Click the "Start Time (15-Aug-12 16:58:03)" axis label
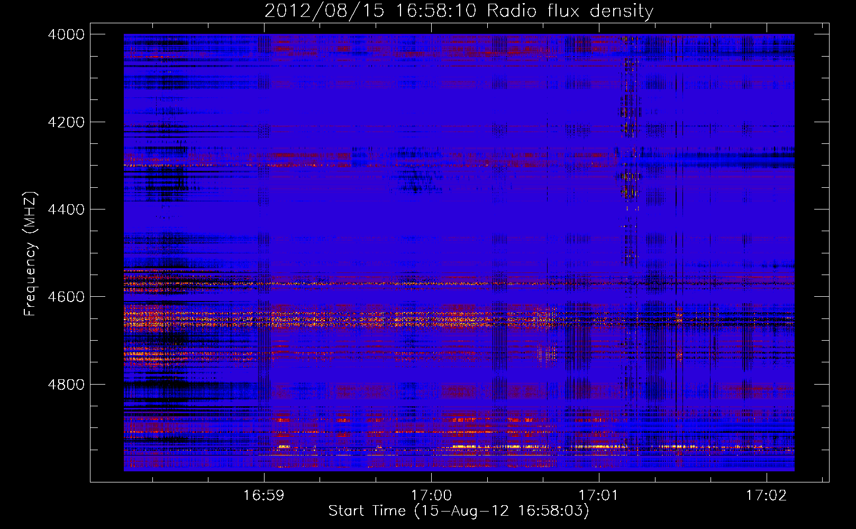Image resolution: width=856 pixels, height=529 pixels. 459,511
